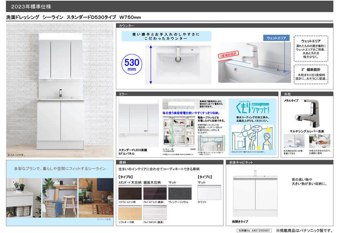This screenshot has height=233, width=338.
Task: Click the wicker basket lifestyle photo
Action: pyautogui.click(x=60, y=198)
